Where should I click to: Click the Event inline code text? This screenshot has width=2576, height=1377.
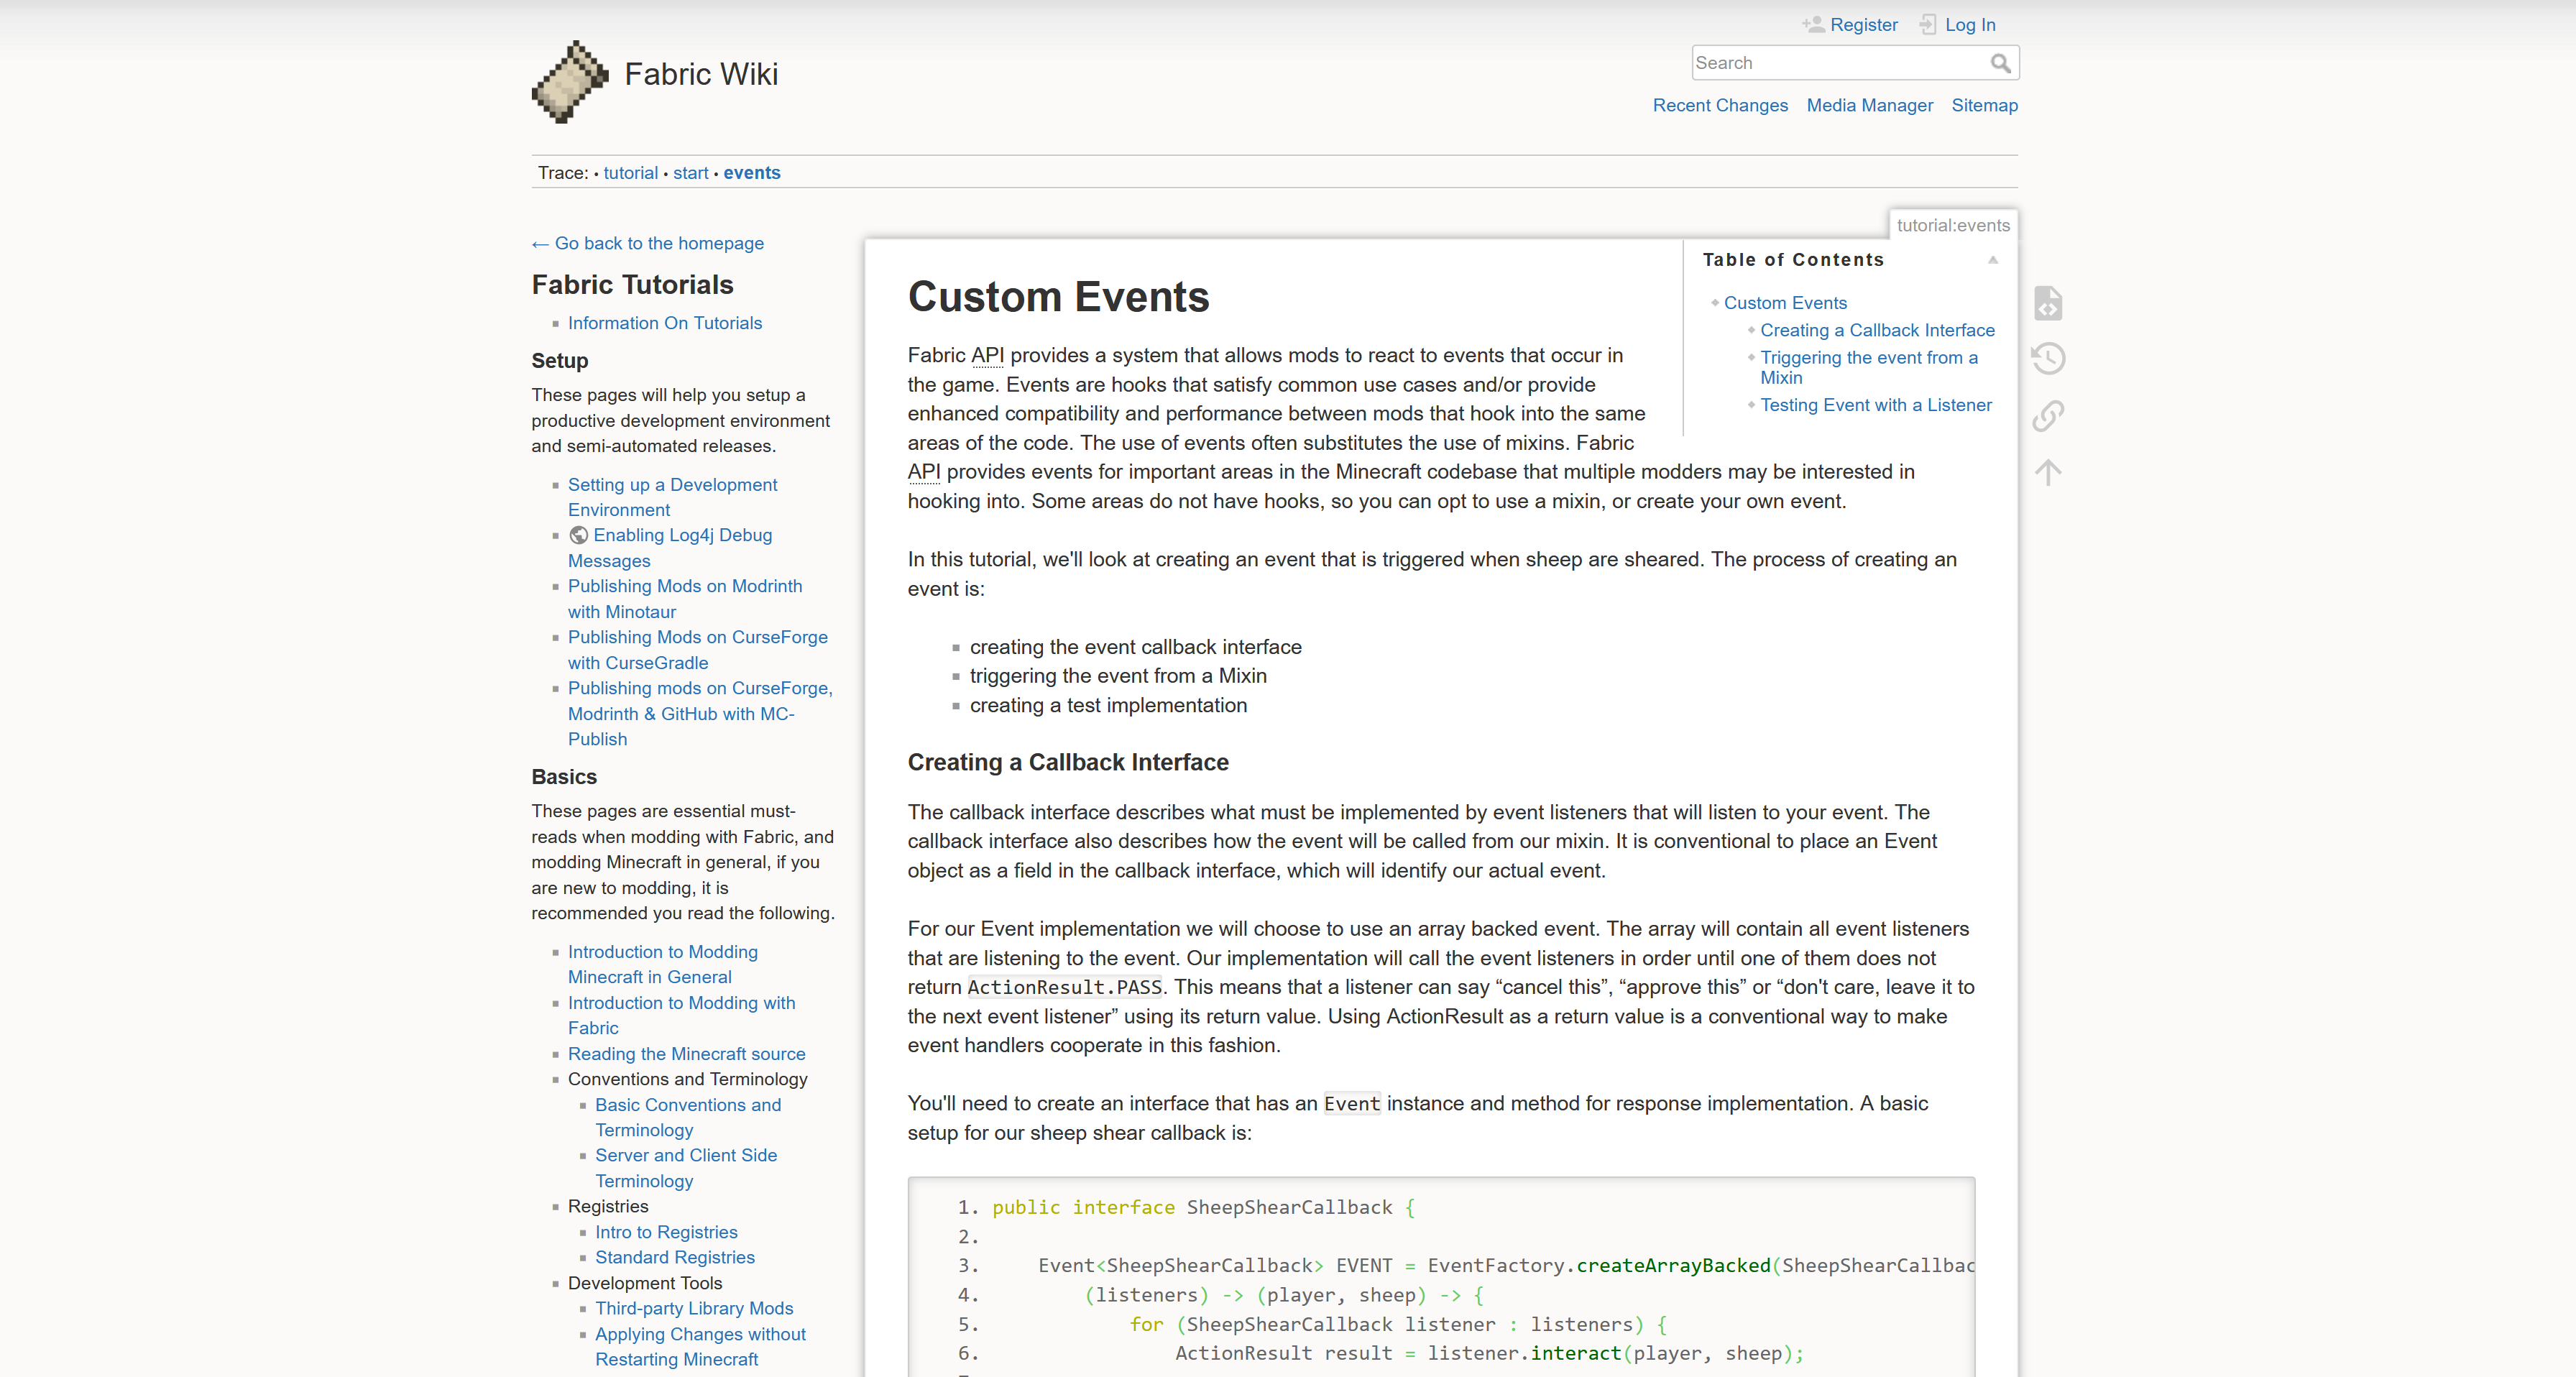click(x=1351, y=1104)
